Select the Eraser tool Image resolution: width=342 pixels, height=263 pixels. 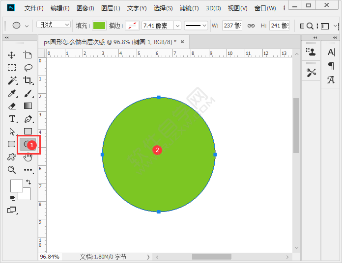click(x=12, y=106)
